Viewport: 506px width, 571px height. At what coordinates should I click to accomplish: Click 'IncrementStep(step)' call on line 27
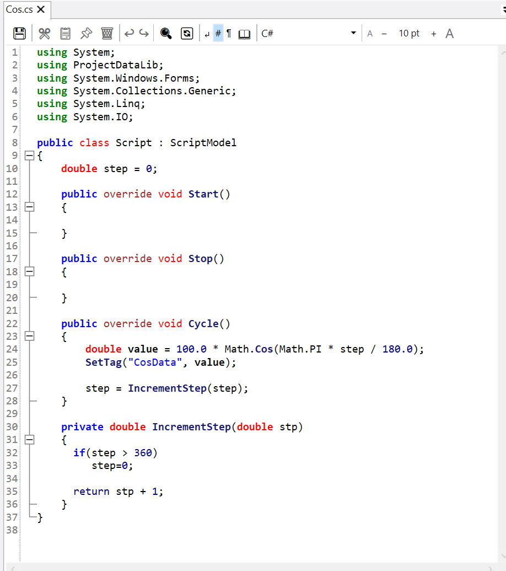(185, 388)
